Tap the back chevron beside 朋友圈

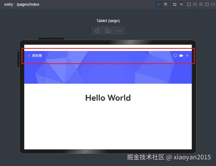29,56
